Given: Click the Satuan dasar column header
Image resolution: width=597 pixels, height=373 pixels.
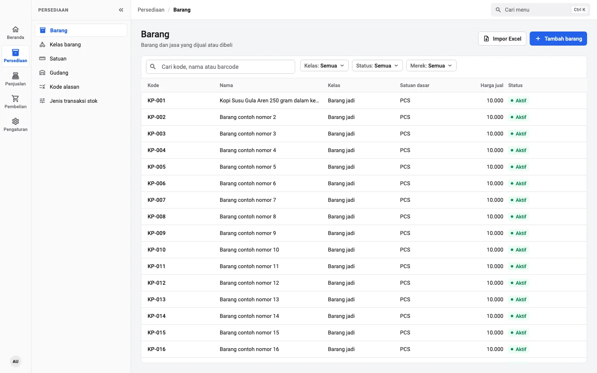Looking at the screenshot, I should click(x=415, y=85).
